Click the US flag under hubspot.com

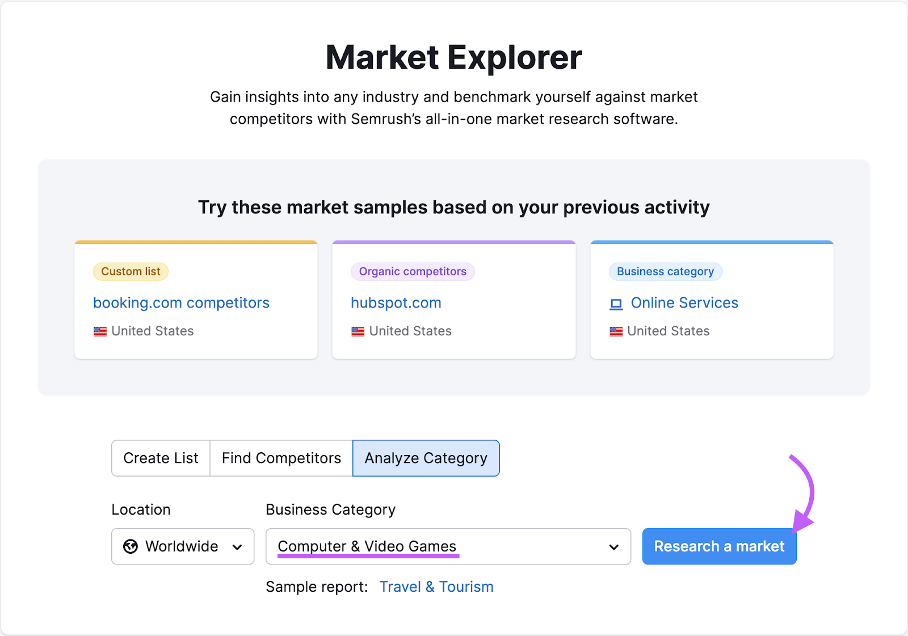coord(358,331)
